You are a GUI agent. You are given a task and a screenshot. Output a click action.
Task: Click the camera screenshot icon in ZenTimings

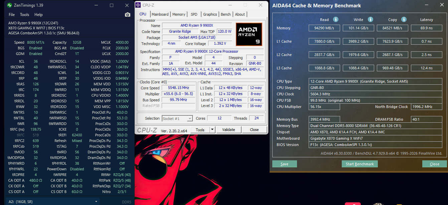point(127,15)
